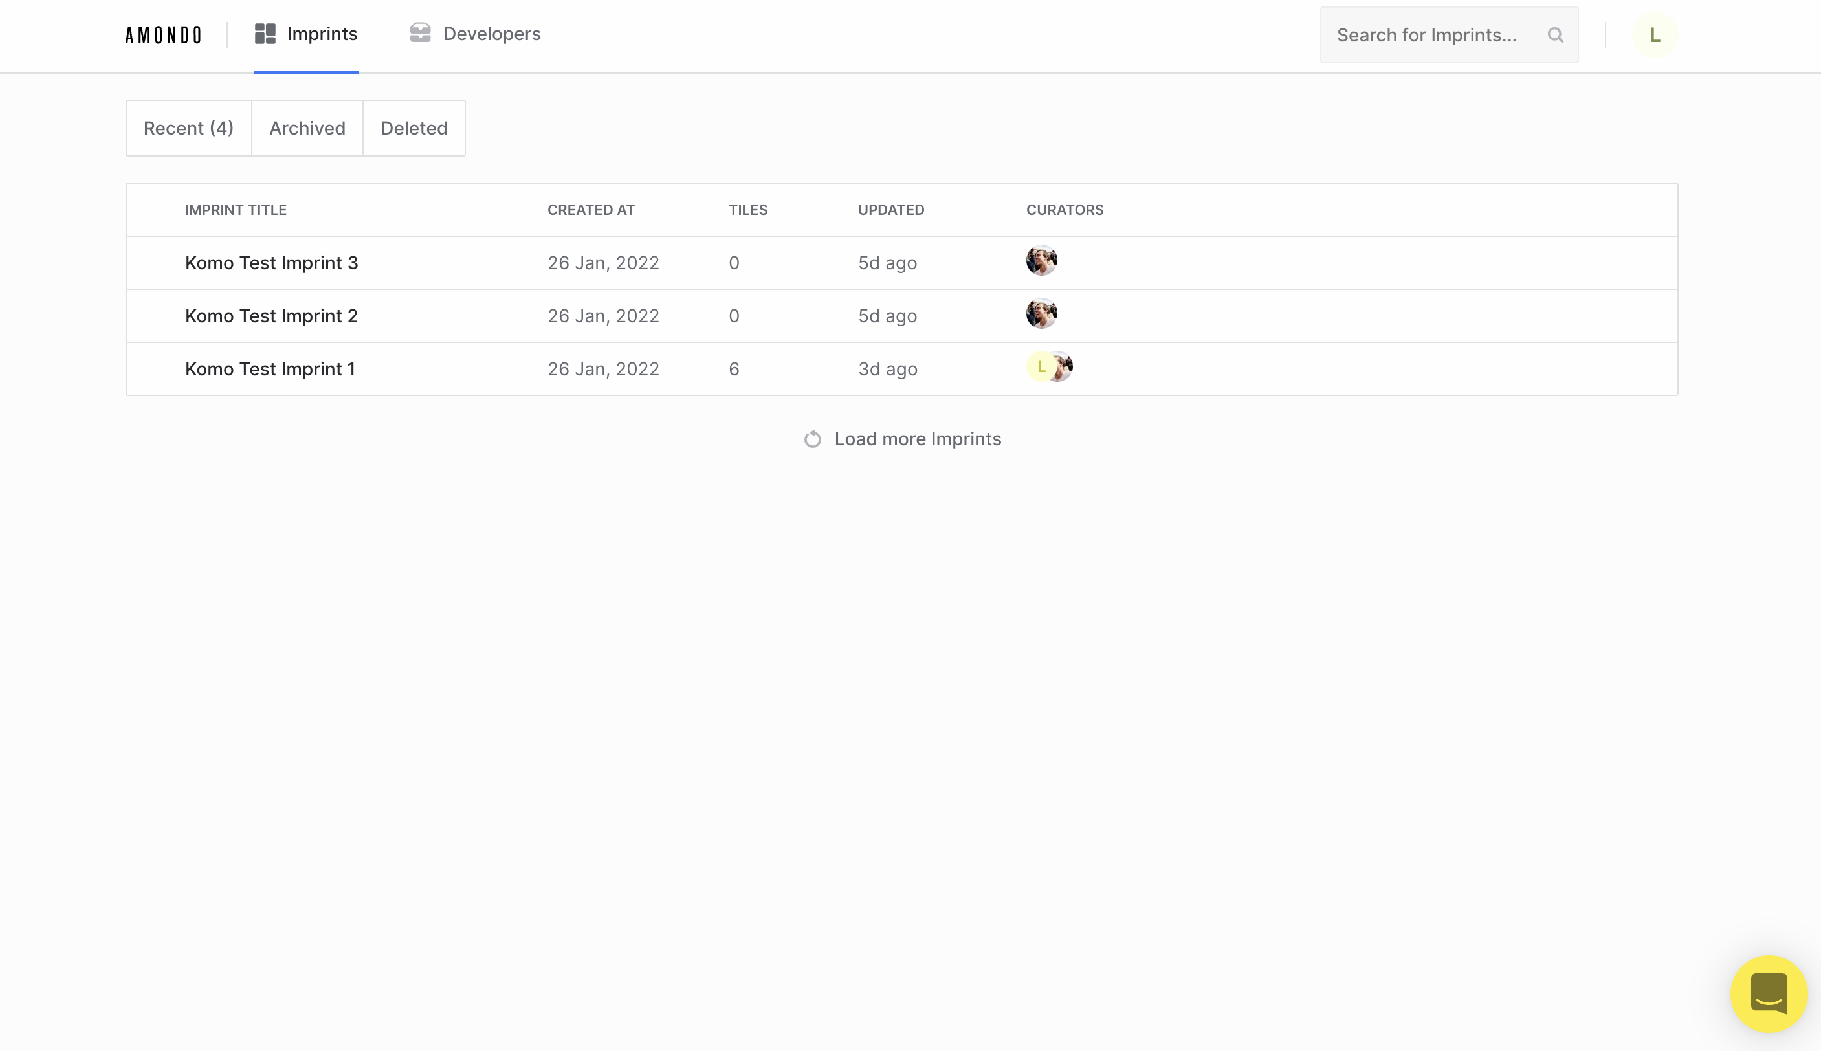Click curator photo for Komo Test Imprint 2
The height and width of the screenshot is (1051, 1821).
pyautogui.click(x=1041, y=314)
